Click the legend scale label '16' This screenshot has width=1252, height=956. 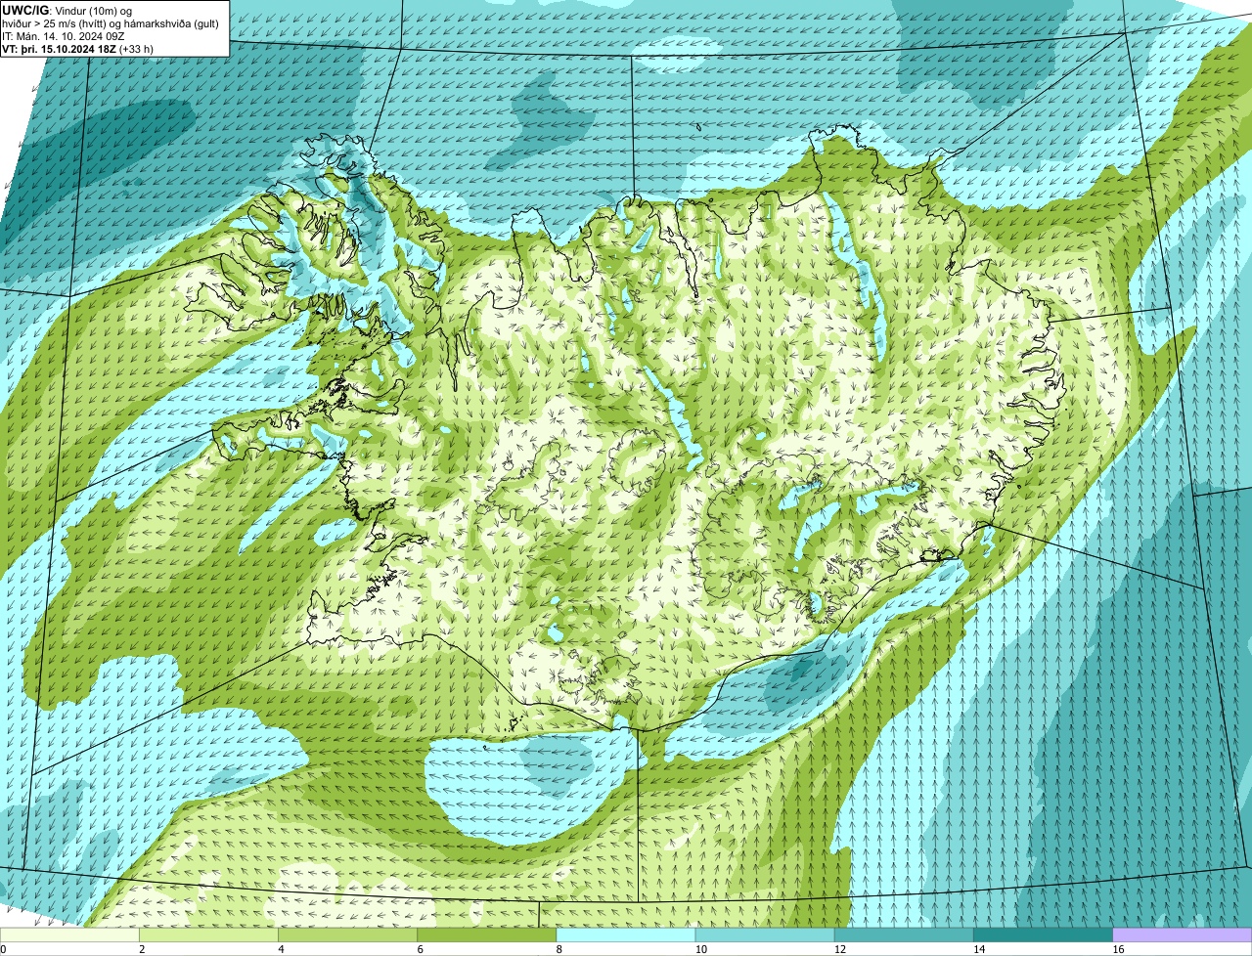pyautogui.click(x=1116, y=949)
